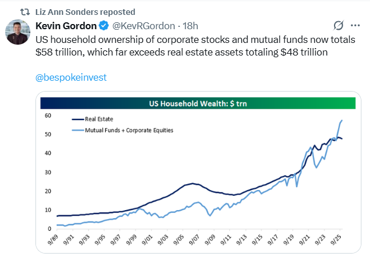Open the three-dot more options menu
Screen dimensions: 370x257
tap(355, 26)
